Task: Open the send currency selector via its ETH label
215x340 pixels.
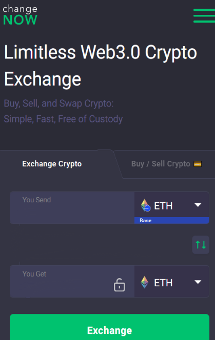Action: 163,205
